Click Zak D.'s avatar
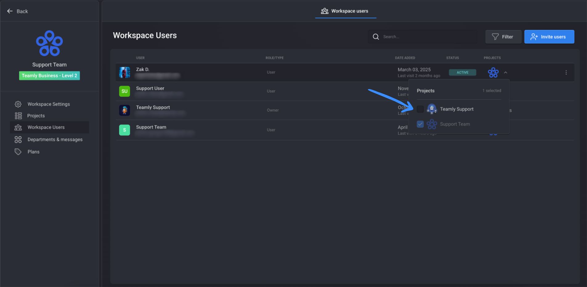 point(124,73)
